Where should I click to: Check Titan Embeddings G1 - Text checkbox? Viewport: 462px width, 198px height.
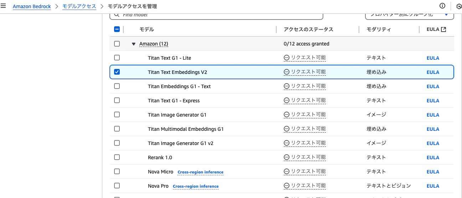click(117, 86)
